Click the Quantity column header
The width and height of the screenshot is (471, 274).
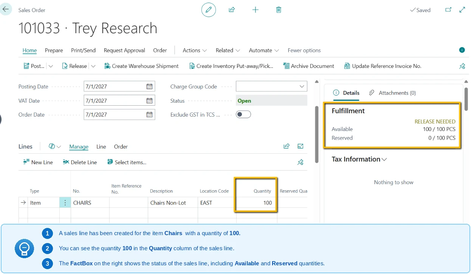pyautogui.click(x=262, y=191)
